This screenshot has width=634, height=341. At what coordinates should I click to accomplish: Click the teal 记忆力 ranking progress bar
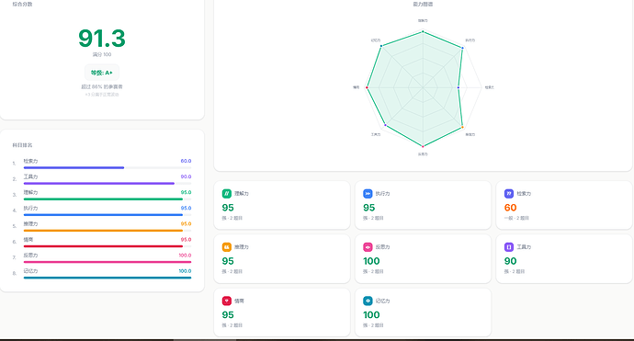click(x=108, y=278)
